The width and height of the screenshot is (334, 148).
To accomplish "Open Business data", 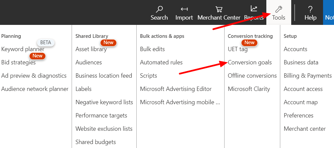I will pyautogui.click(x=301, y=62).
